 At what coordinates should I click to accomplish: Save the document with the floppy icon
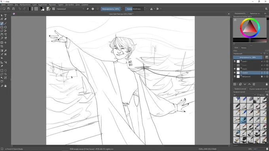pyautogui.click(x=13, y=9)
